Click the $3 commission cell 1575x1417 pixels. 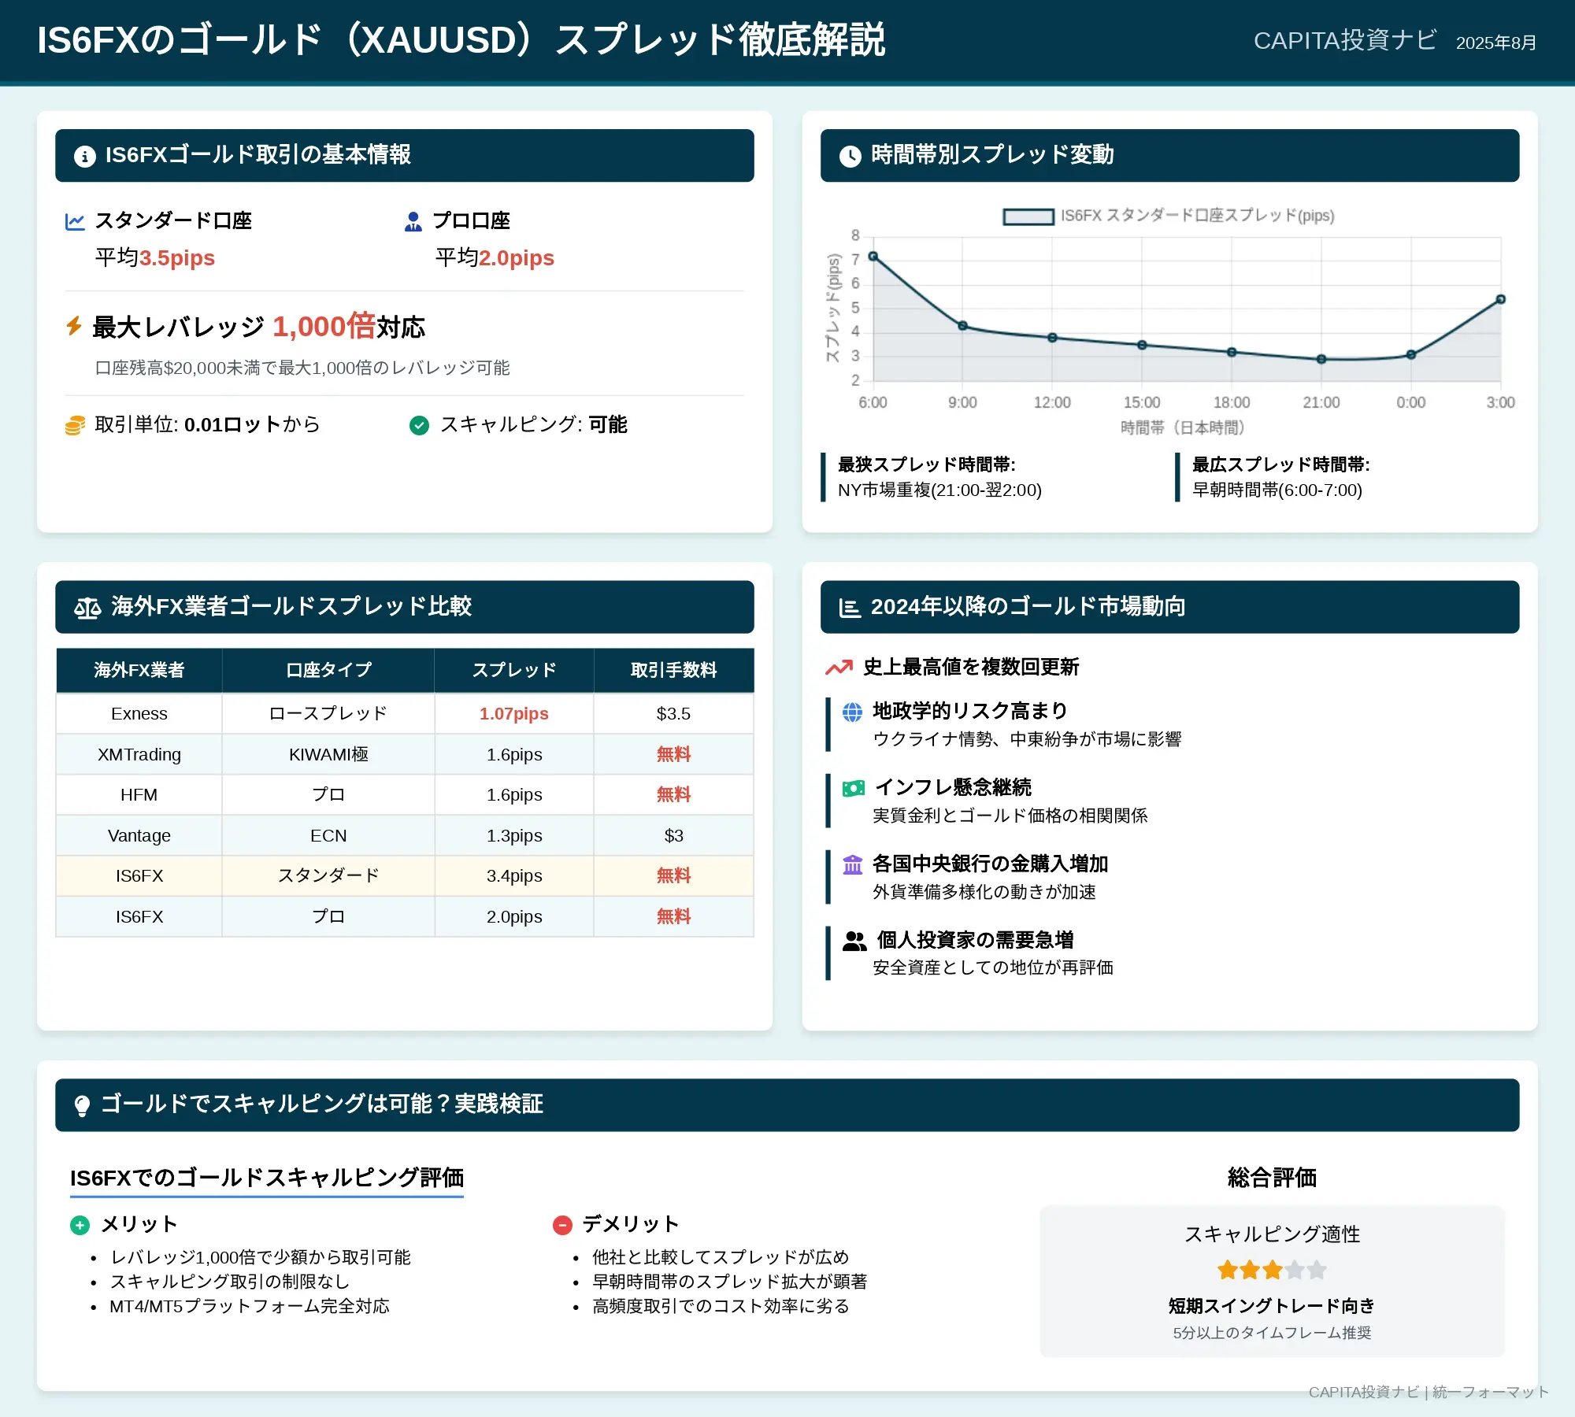674,835
